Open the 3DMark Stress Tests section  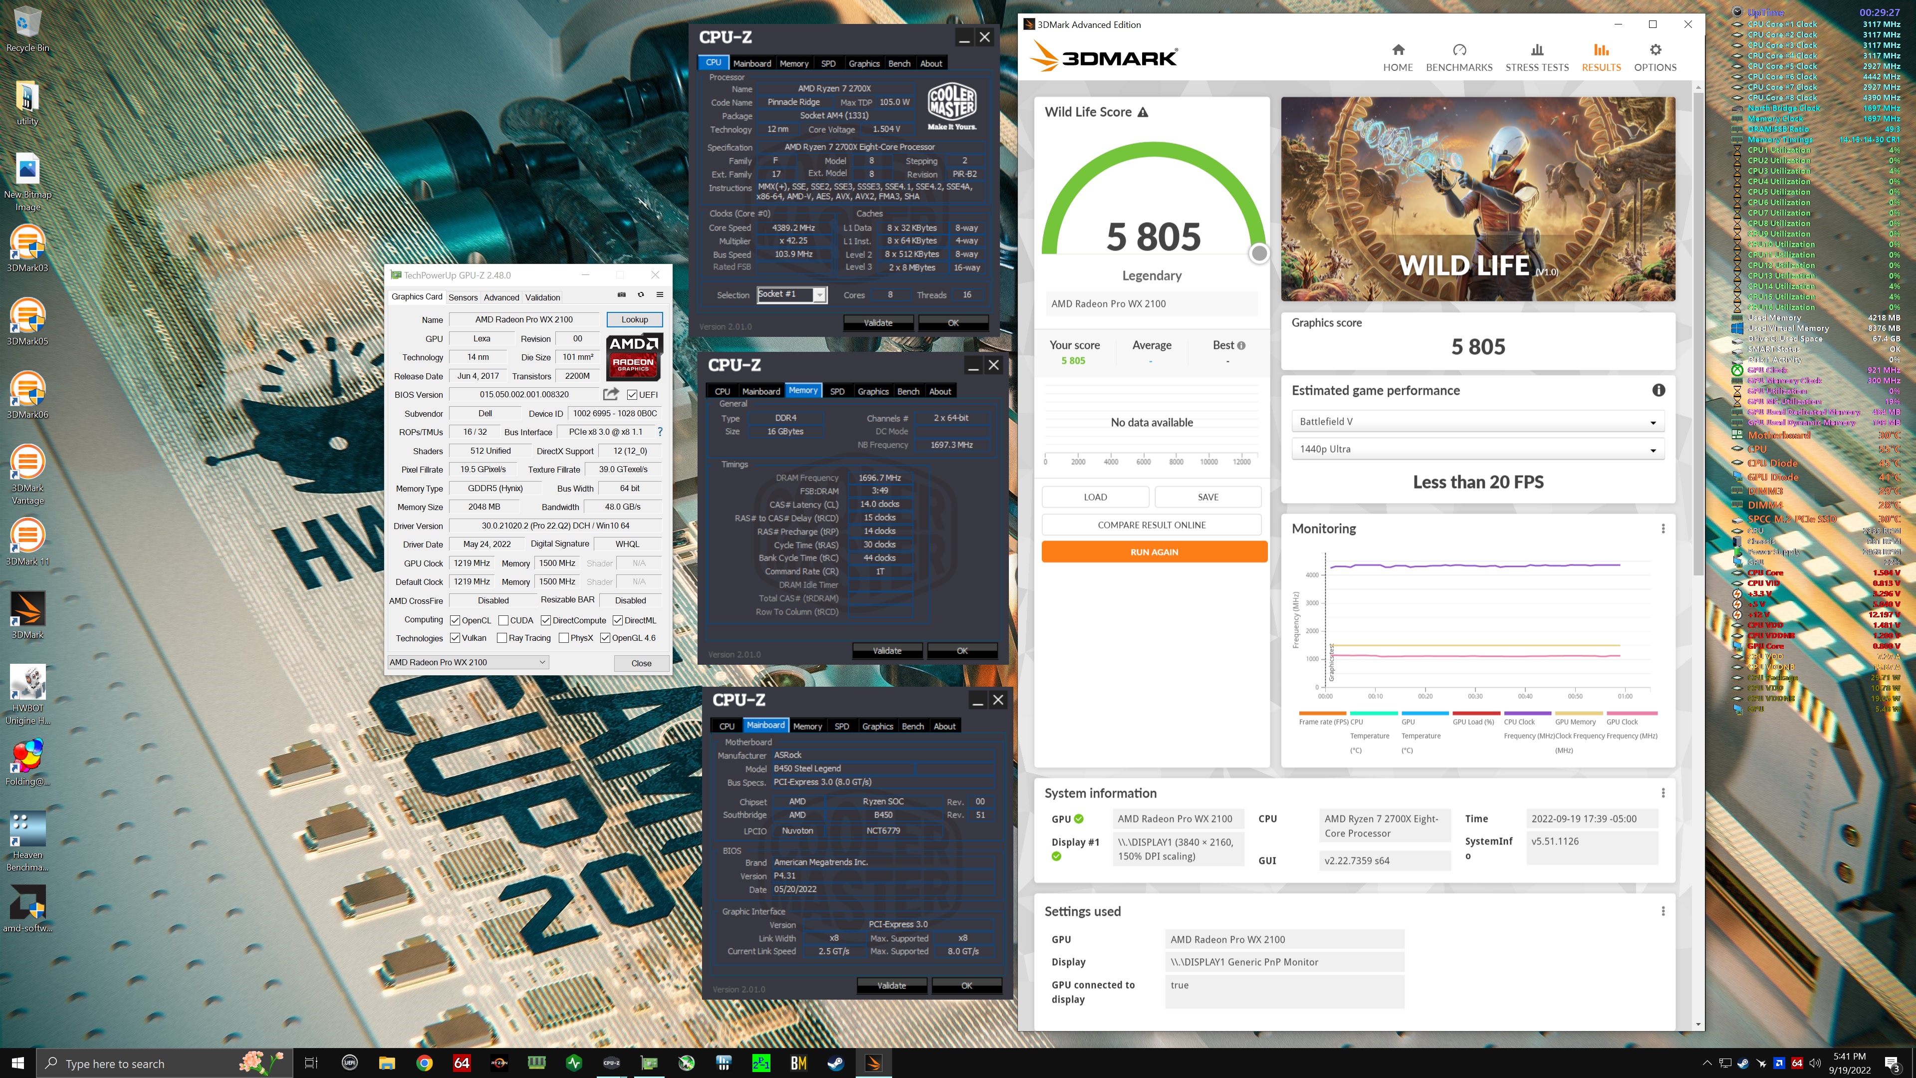point(1537,57)
